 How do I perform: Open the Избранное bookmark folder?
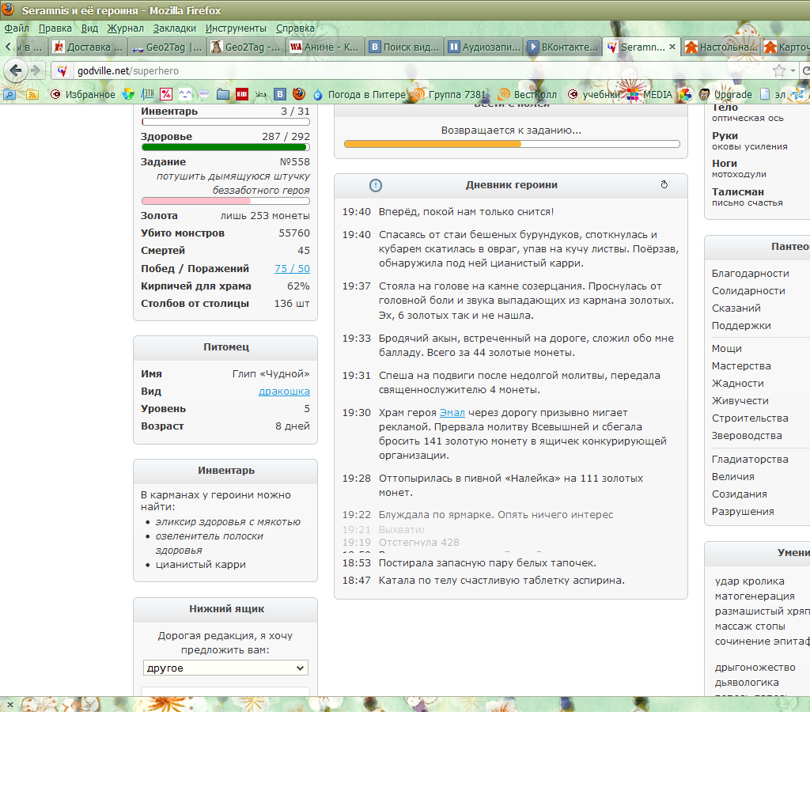coord(82,94)
